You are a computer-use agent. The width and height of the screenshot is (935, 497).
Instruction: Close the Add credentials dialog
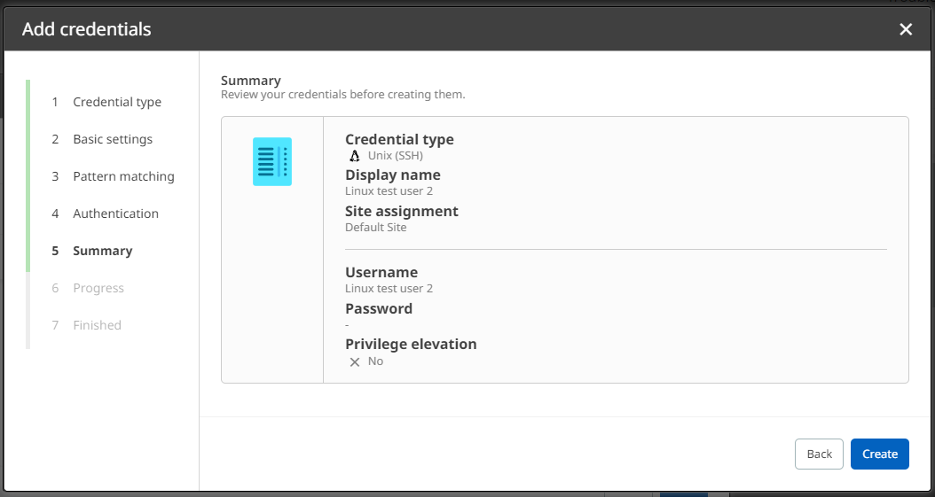pos(906,29)
